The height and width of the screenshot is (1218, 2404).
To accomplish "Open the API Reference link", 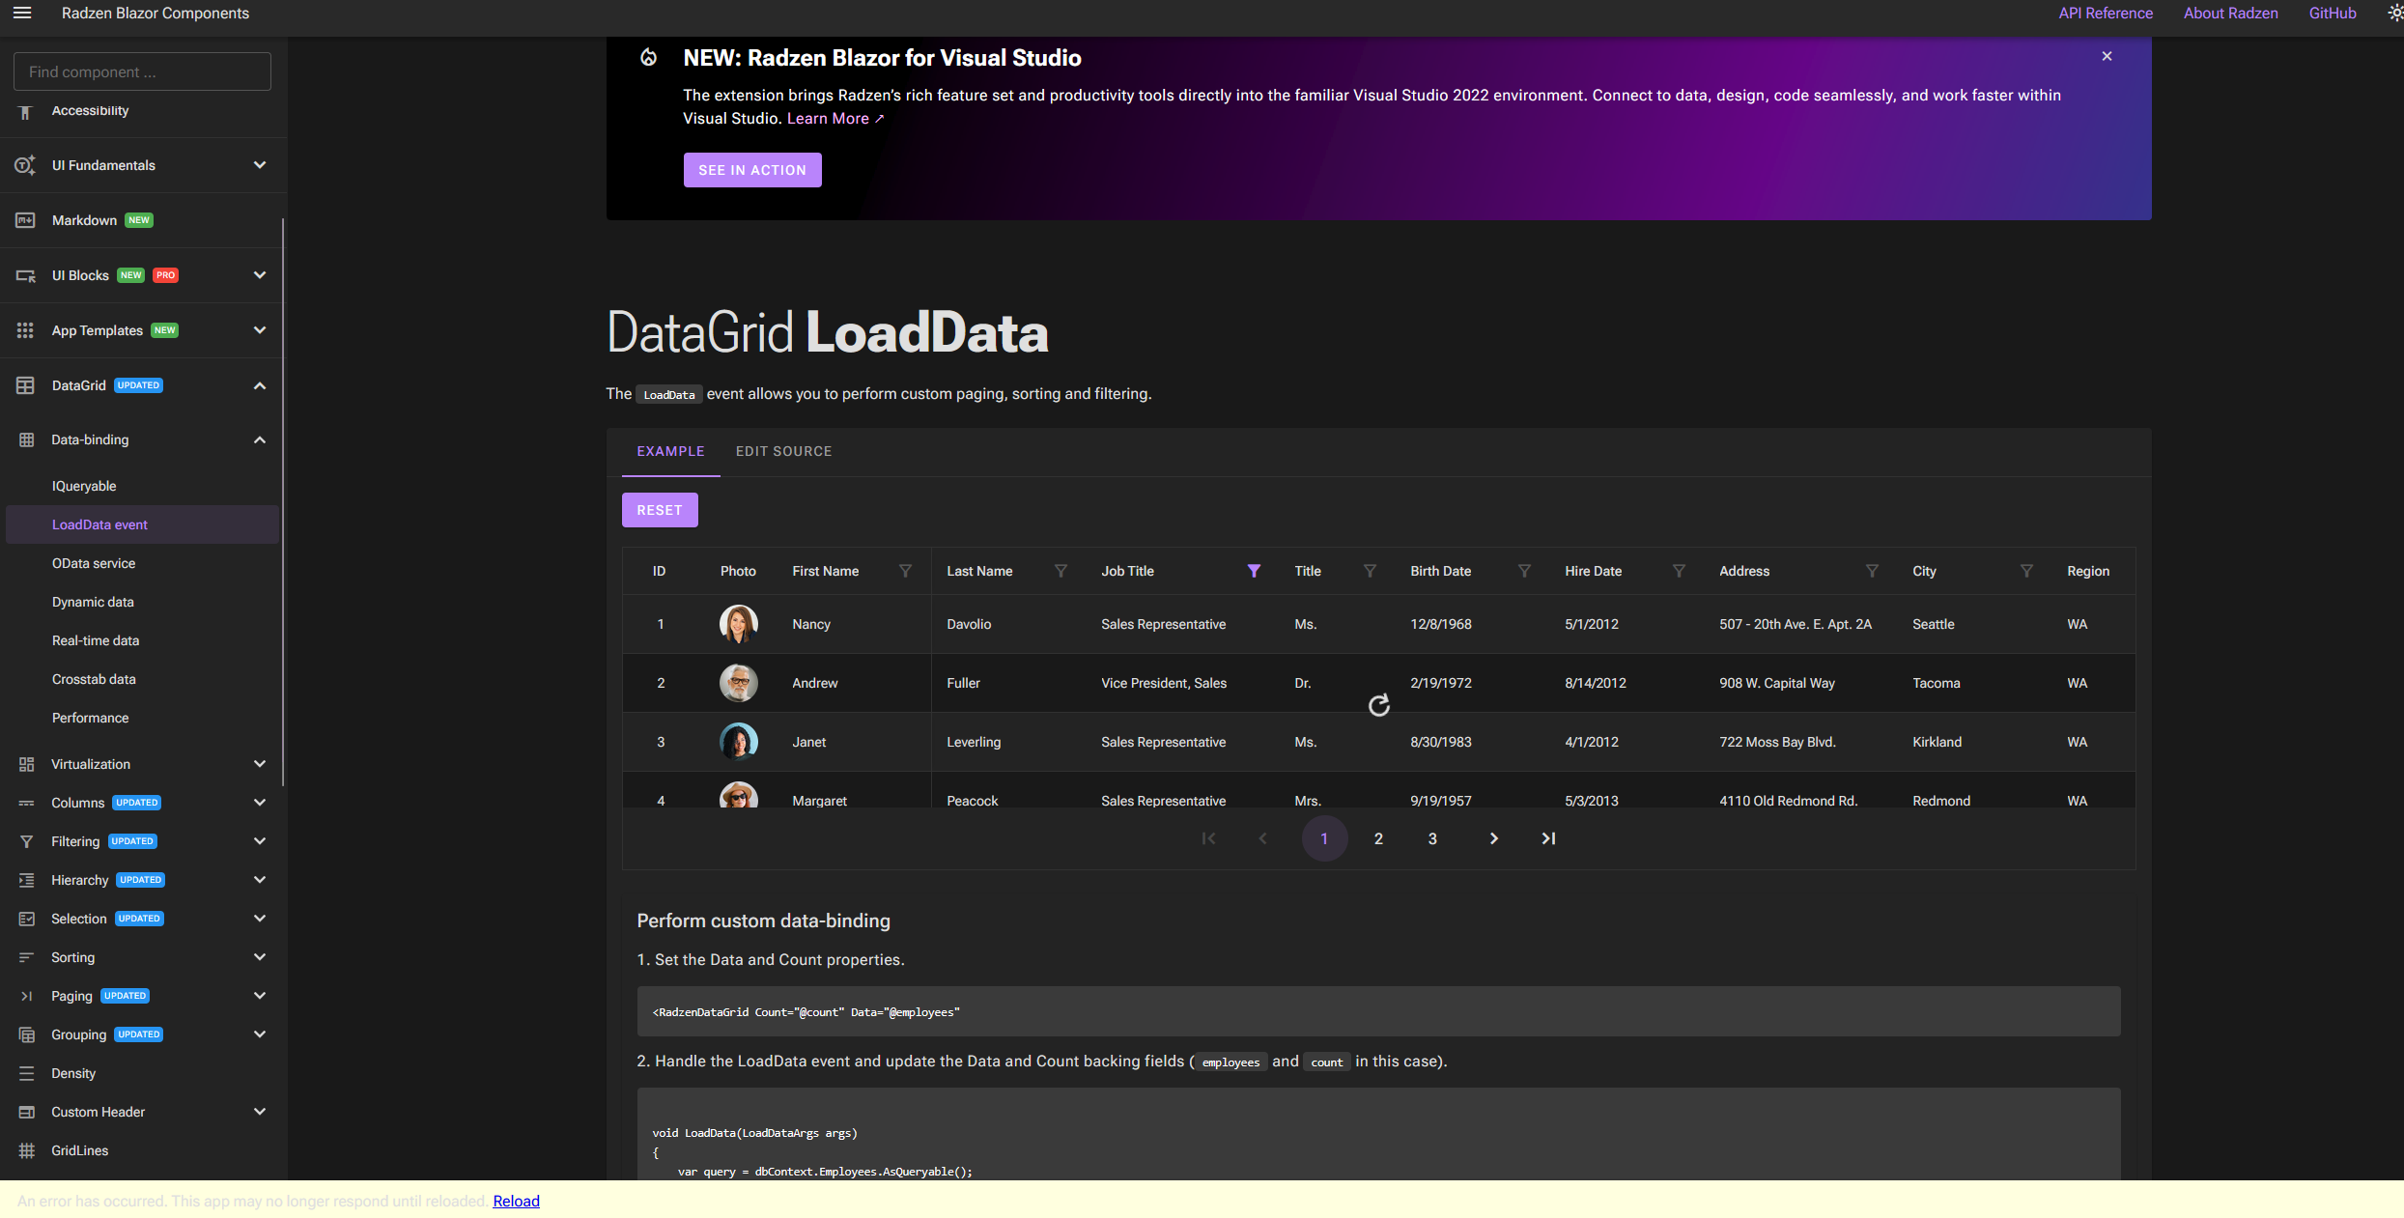I will click(2106, 13).
